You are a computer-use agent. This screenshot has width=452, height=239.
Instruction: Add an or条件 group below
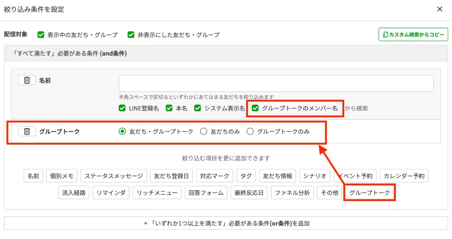pos(226,223)
